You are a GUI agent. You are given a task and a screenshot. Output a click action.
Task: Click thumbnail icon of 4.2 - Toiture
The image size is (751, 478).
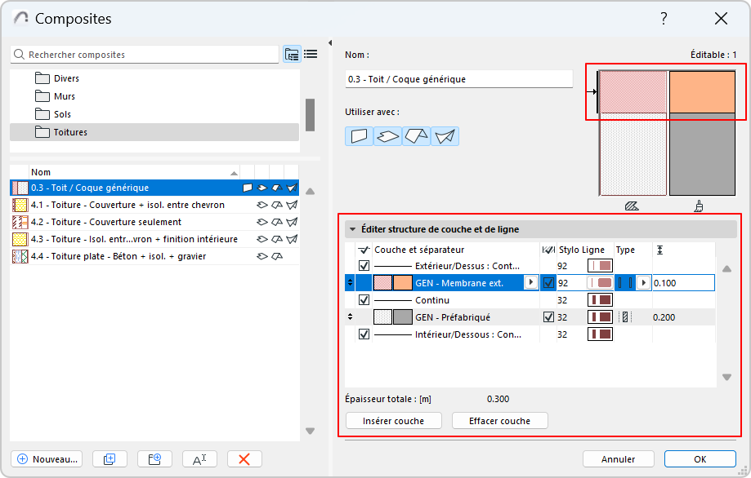[x=20, y=222]
